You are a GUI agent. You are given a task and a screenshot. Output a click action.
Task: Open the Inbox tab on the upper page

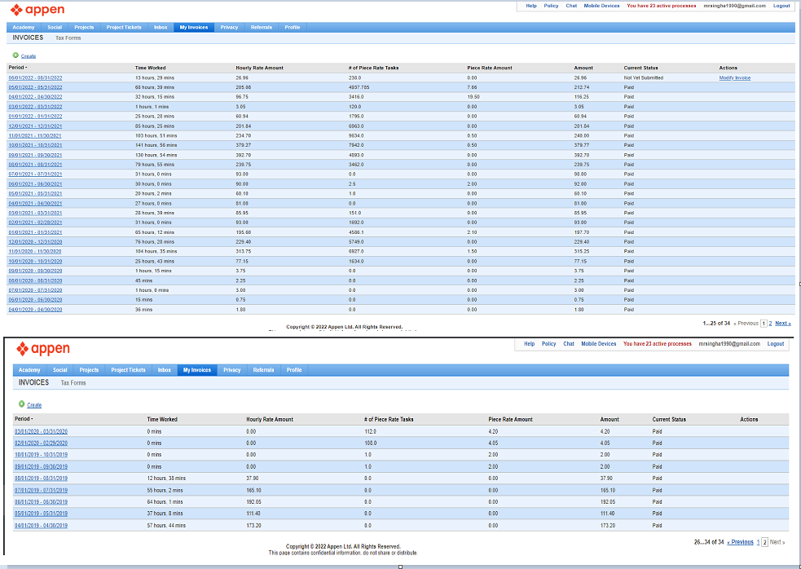pyautogui.click(x=161, y=27)
